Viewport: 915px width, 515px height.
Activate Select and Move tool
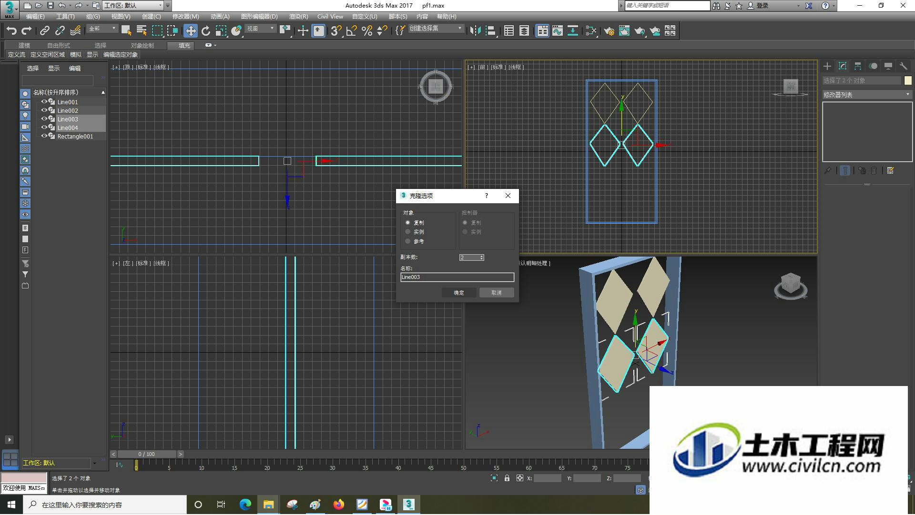pyautogui.click(x=191, y=31)
